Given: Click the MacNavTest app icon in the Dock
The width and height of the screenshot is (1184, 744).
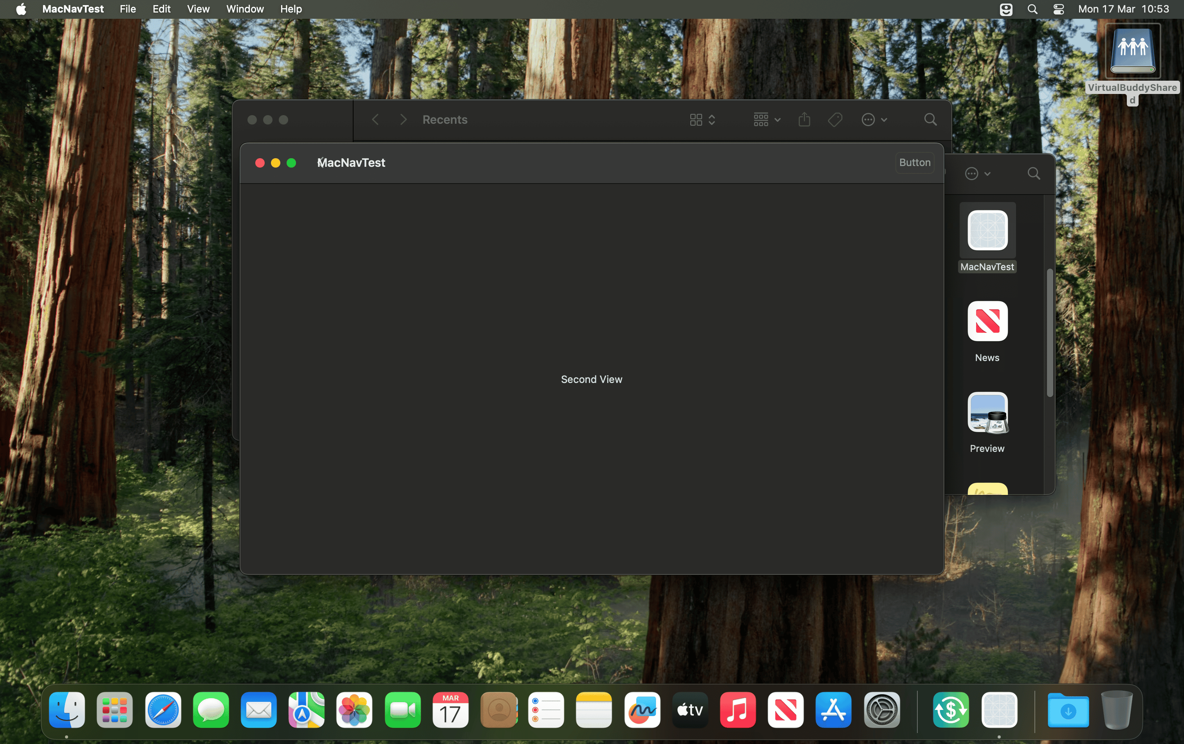Looking at the screenshot, I should [999, 710].
